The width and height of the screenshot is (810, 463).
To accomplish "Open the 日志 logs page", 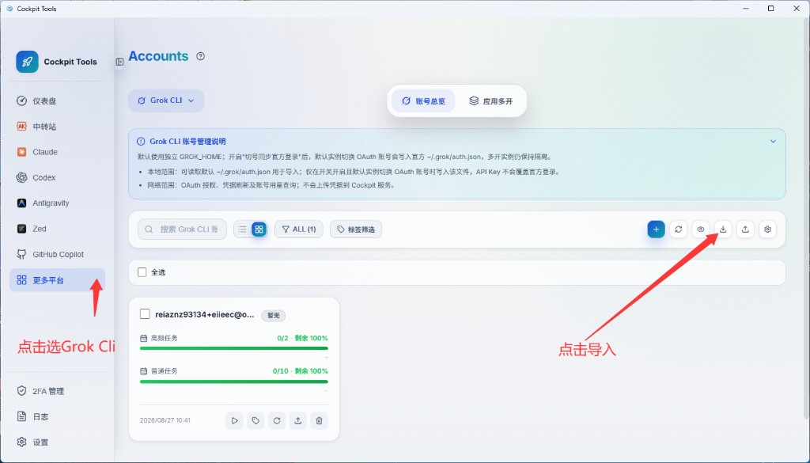I will (x=57, y=416).
